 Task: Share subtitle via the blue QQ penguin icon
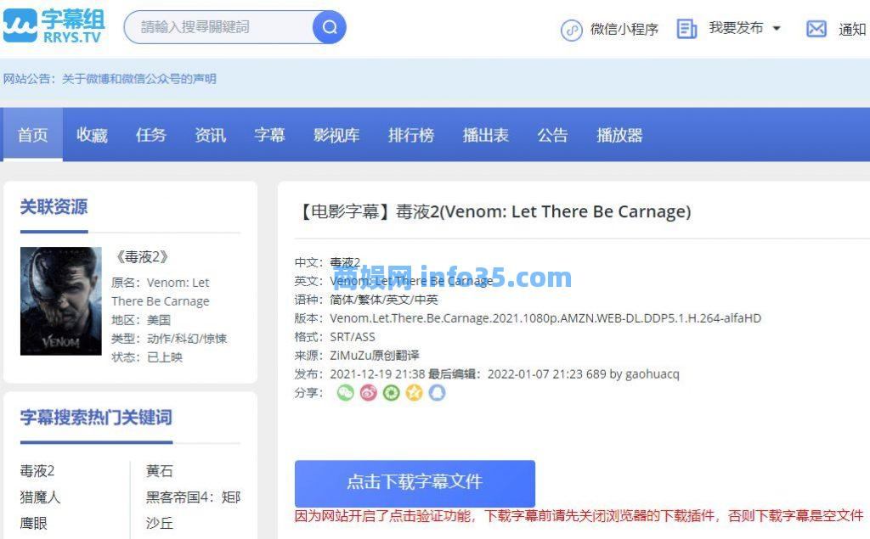pos(437,392)
